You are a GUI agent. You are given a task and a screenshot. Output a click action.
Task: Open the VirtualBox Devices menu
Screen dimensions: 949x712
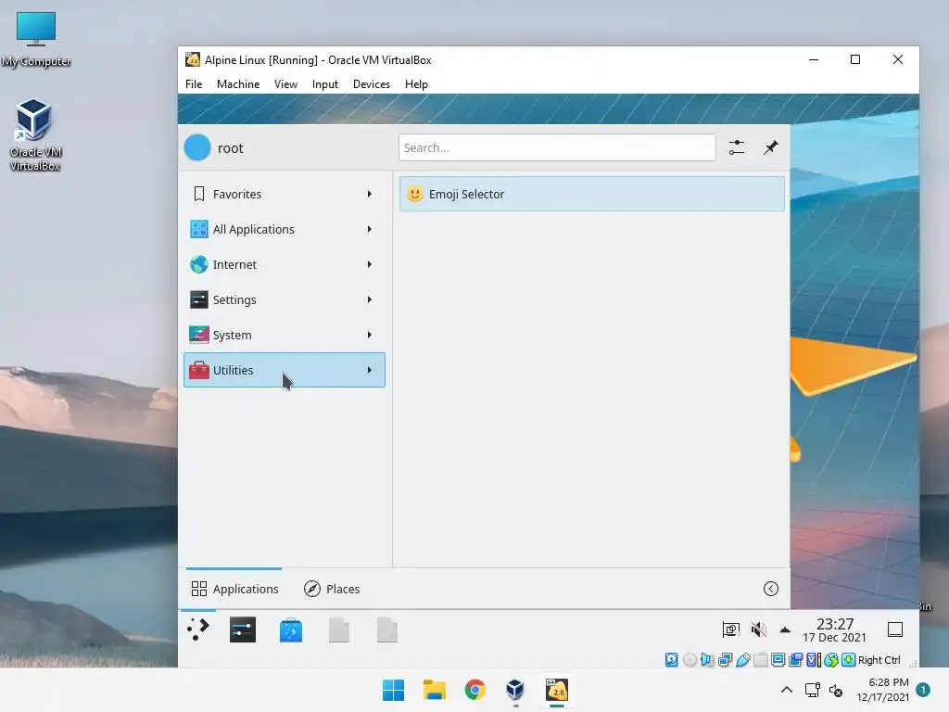pos(371,84)
